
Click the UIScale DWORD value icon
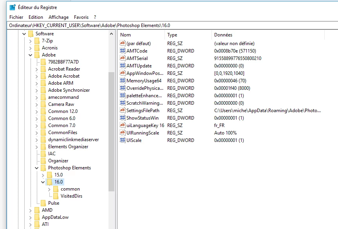(x=123, y=140)
